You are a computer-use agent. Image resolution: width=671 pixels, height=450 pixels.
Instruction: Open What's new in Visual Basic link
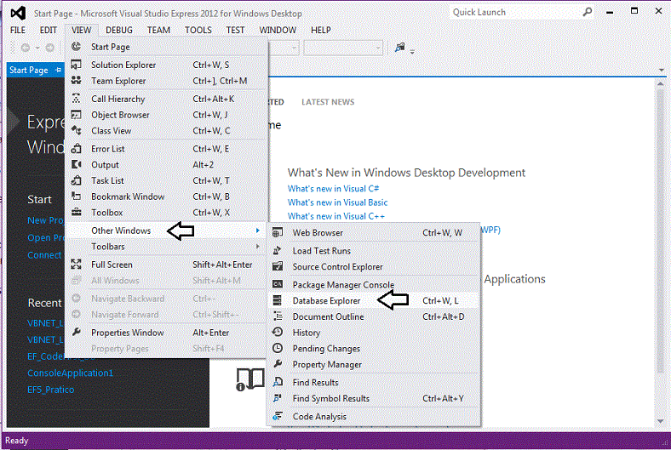click(338, 202)
